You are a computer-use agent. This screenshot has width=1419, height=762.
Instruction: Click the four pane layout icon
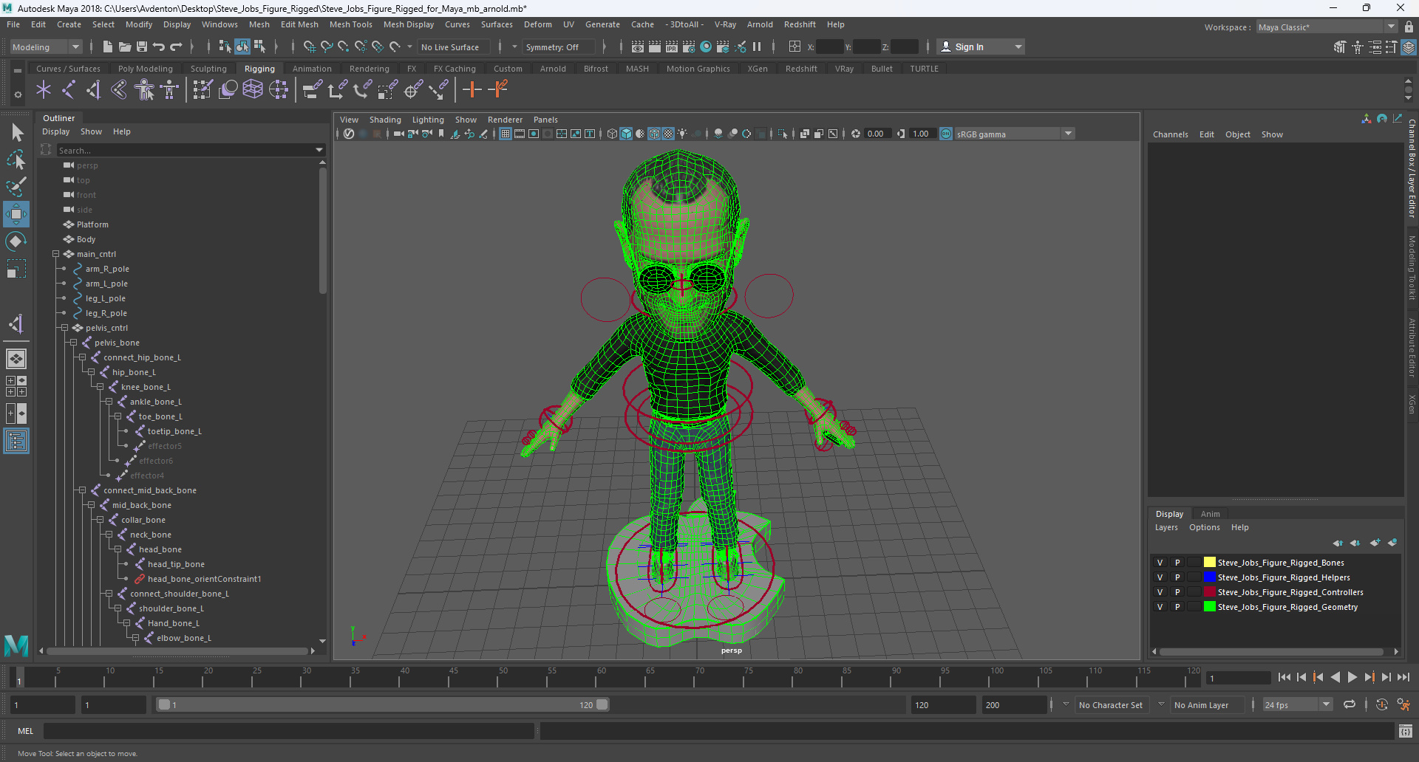pos(16,386)
